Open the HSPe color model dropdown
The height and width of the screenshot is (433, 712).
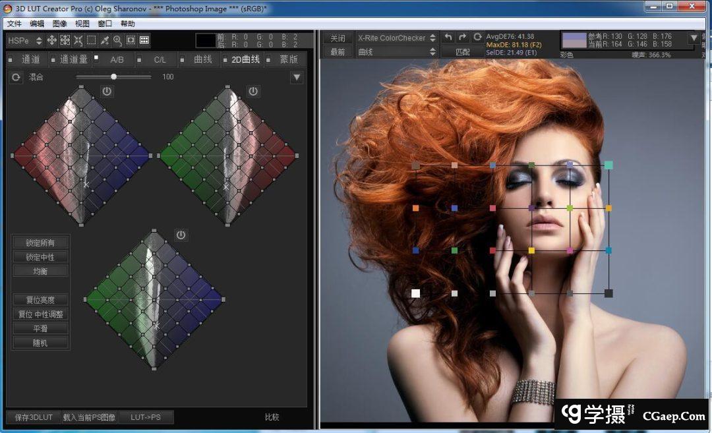25,41
